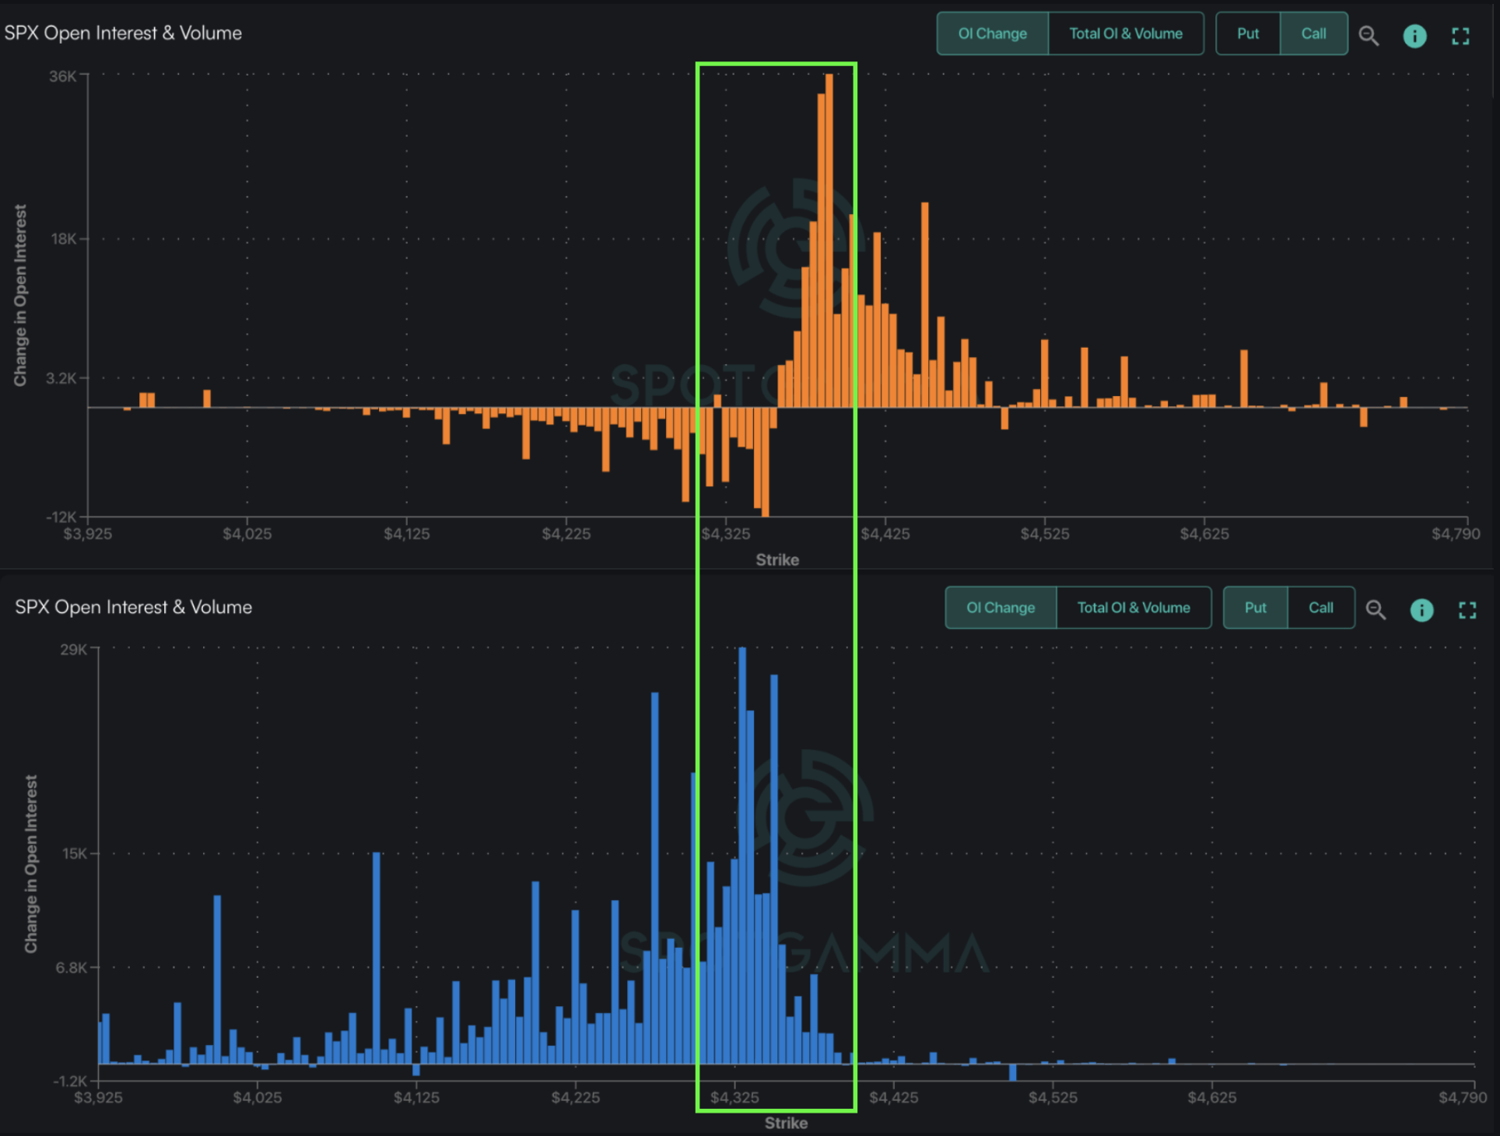Switch bottom chart to OI Change tab
The width and height of the screenshot is (1500, 1136).
[1000, 608]
